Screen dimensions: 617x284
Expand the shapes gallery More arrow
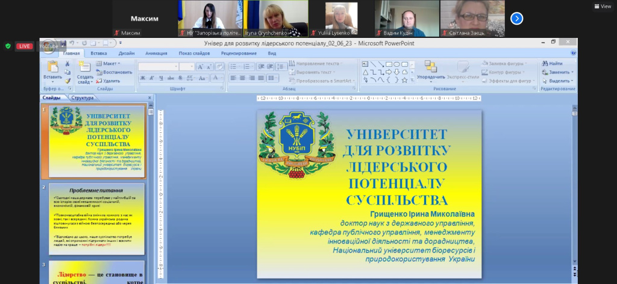tap(412, 80)
